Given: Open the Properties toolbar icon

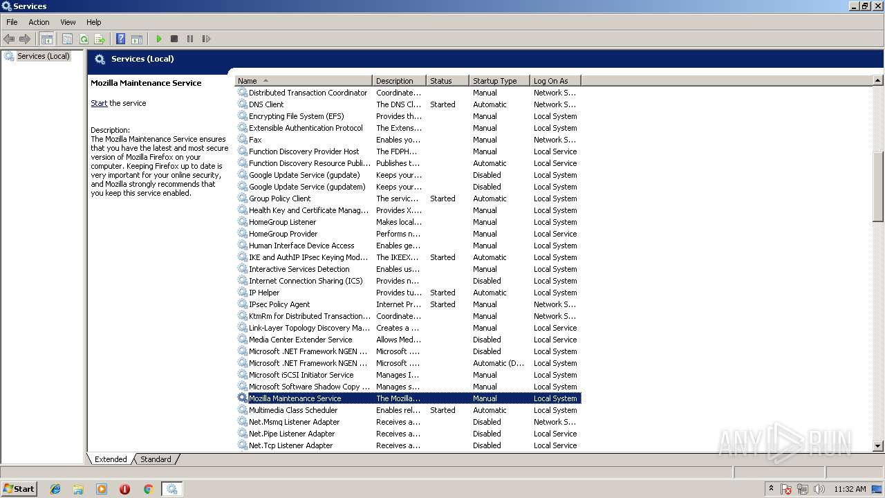Looking at the screenshot, I should coord(67,39).
